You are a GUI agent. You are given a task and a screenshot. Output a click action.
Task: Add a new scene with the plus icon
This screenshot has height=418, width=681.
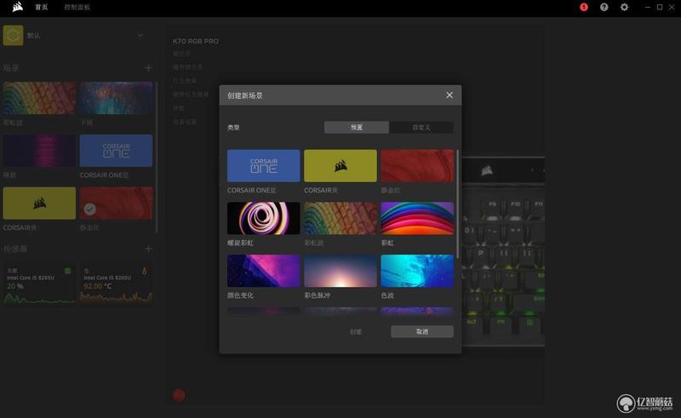coord(148,68)
